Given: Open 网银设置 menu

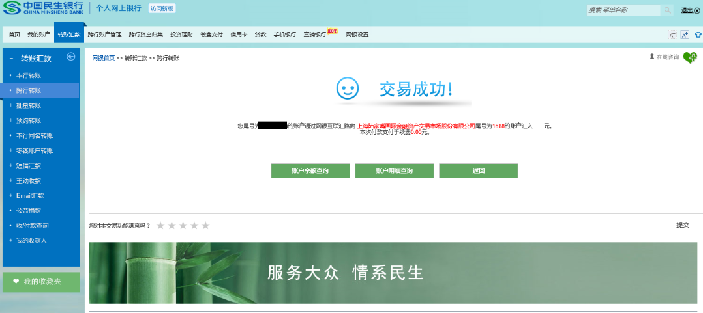Looking at the screenshot, I should coord(357,34).
